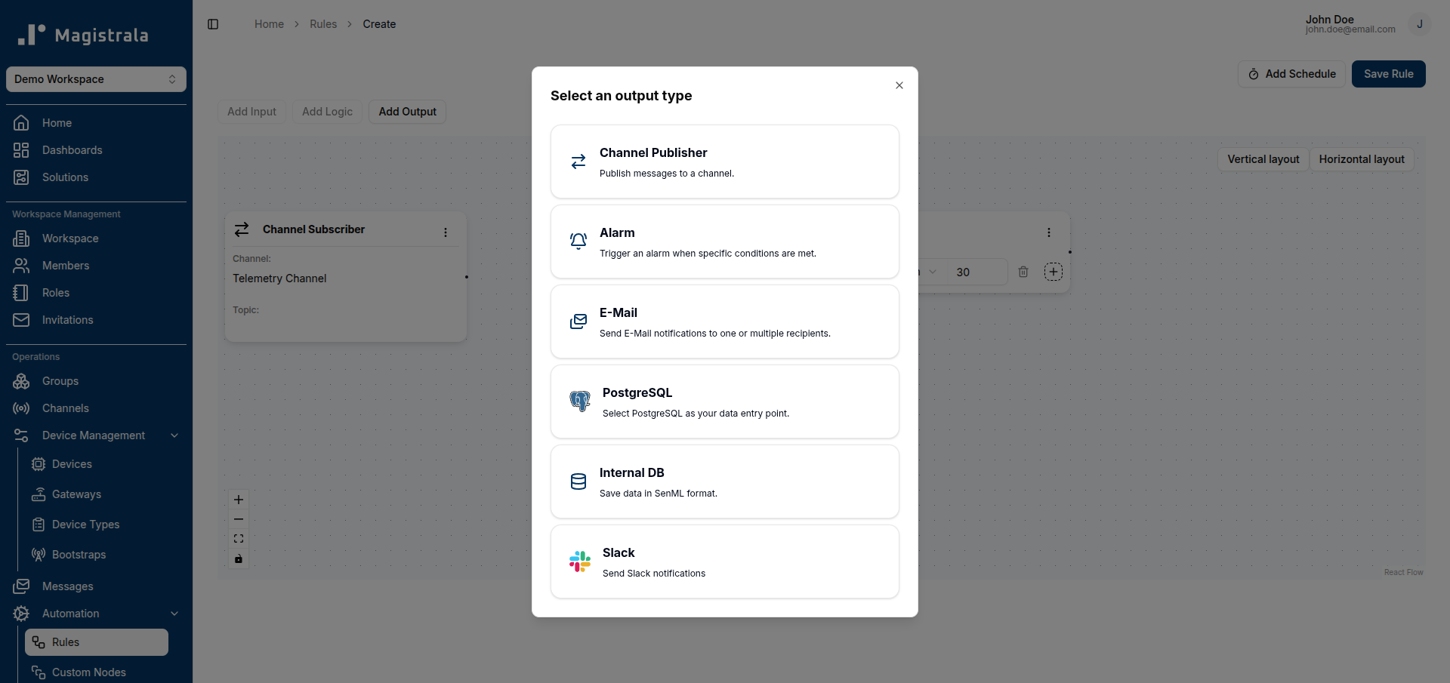Close the output type dialog
Screen dimensions: 1450x683
(x=899, y=85)
